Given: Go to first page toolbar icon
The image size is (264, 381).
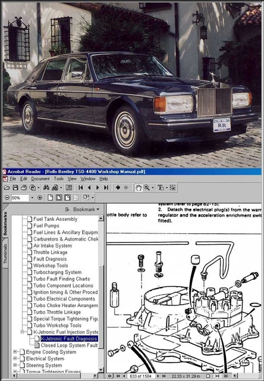Looking at the screenshot, I should pyautogui.click(x=80, y=188).
